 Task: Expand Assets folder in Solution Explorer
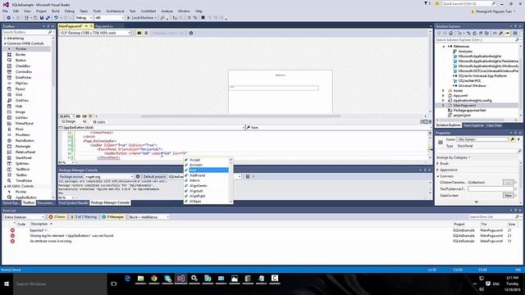[443, 91]
